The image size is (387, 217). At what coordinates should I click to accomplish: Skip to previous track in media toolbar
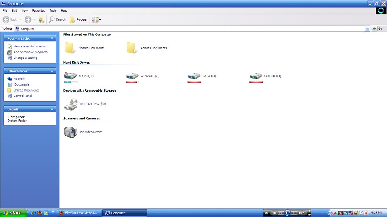click(x=281, y=213)
